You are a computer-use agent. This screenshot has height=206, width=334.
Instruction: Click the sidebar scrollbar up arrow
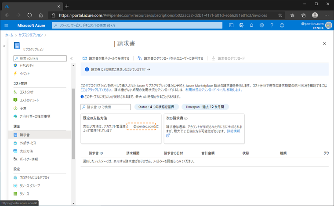(x=73, y=65)
